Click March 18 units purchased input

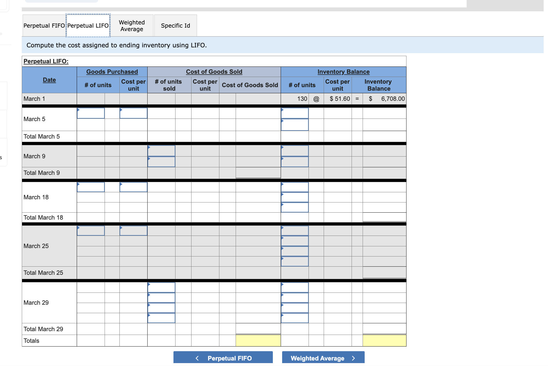coord(91,187)
